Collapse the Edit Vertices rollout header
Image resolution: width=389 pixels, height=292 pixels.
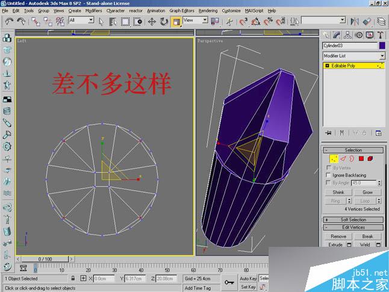point(353,227)
